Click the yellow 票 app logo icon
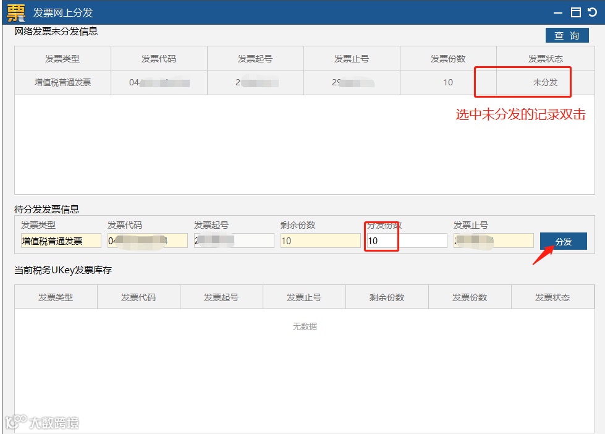Viewport: 605px width, 434px height. click(16, 12)
